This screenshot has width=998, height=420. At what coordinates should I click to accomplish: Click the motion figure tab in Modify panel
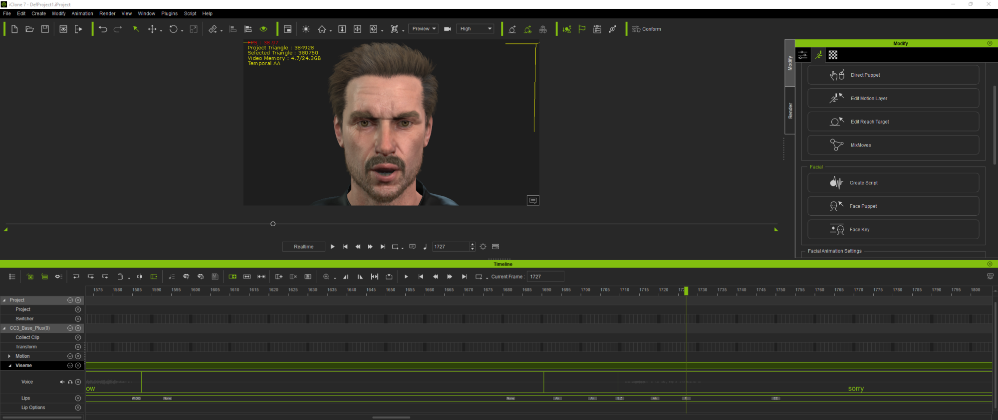(818, 55)
